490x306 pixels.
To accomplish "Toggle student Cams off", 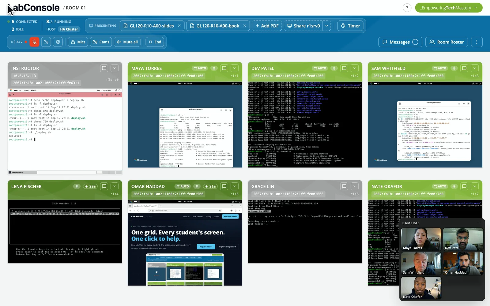I will [x=101, y=42].
